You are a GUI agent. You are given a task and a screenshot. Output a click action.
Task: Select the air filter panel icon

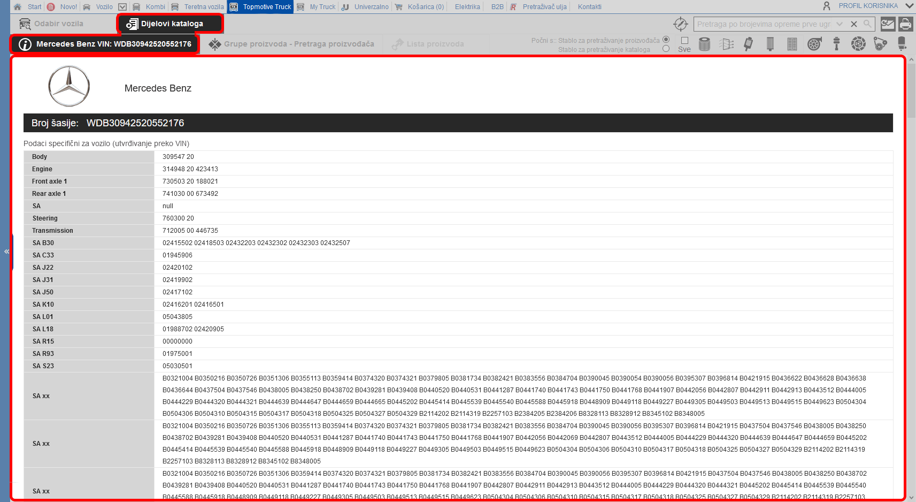[792, 44]
